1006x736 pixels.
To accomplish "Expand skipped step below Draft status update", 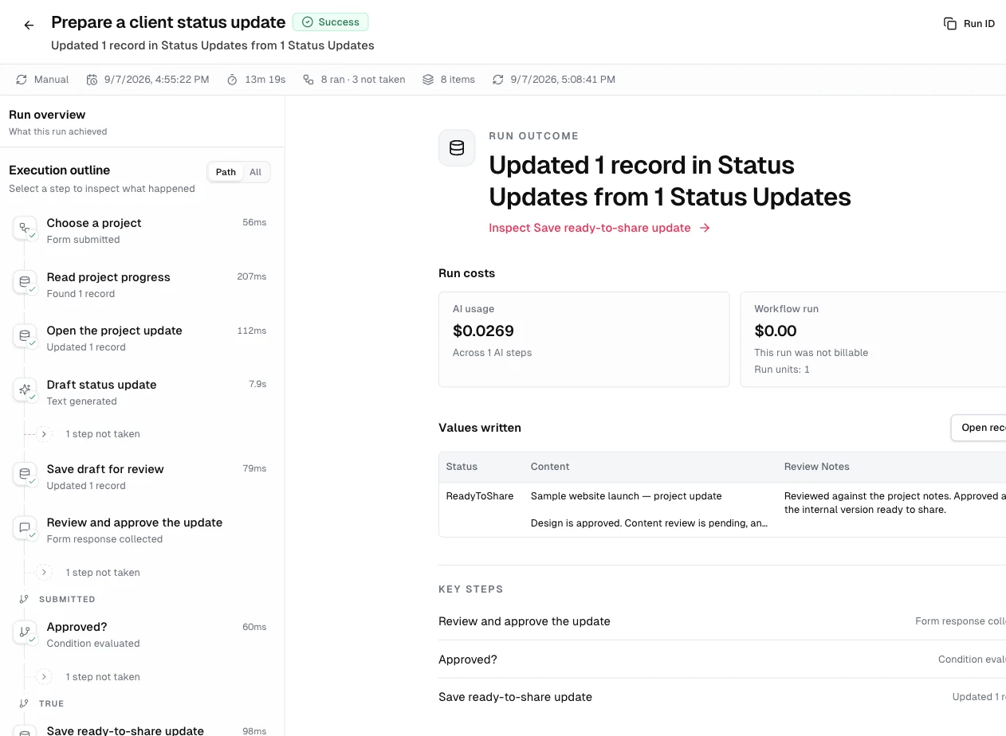I will 45,434.
